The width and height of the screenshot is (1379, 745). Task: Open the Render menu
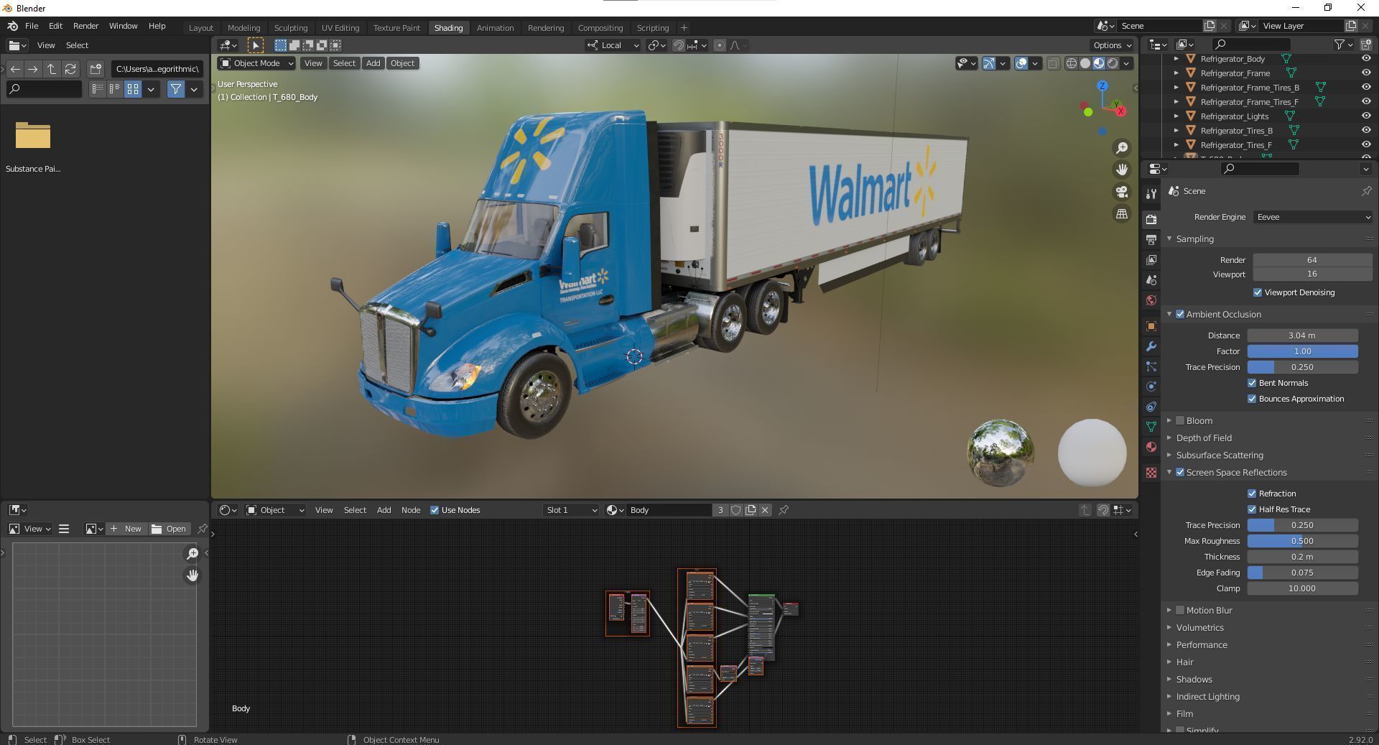coord(85,26)
